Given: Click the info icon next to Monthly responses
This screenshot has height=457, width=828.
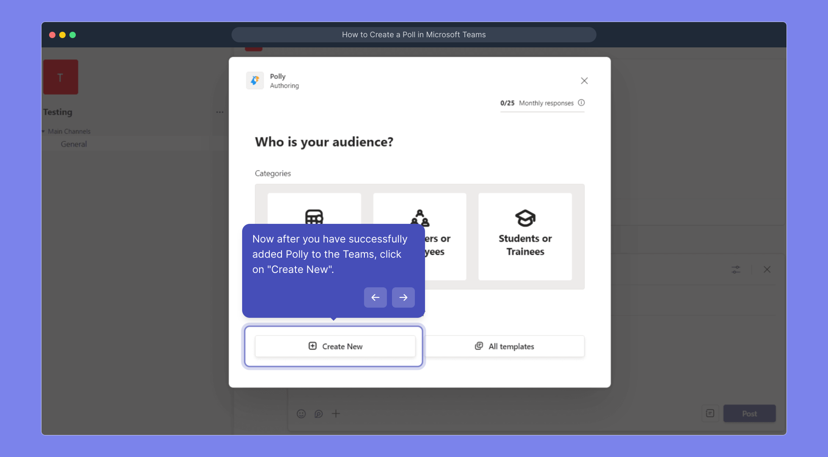Looking at the screenshot, I should pos(581,103).
